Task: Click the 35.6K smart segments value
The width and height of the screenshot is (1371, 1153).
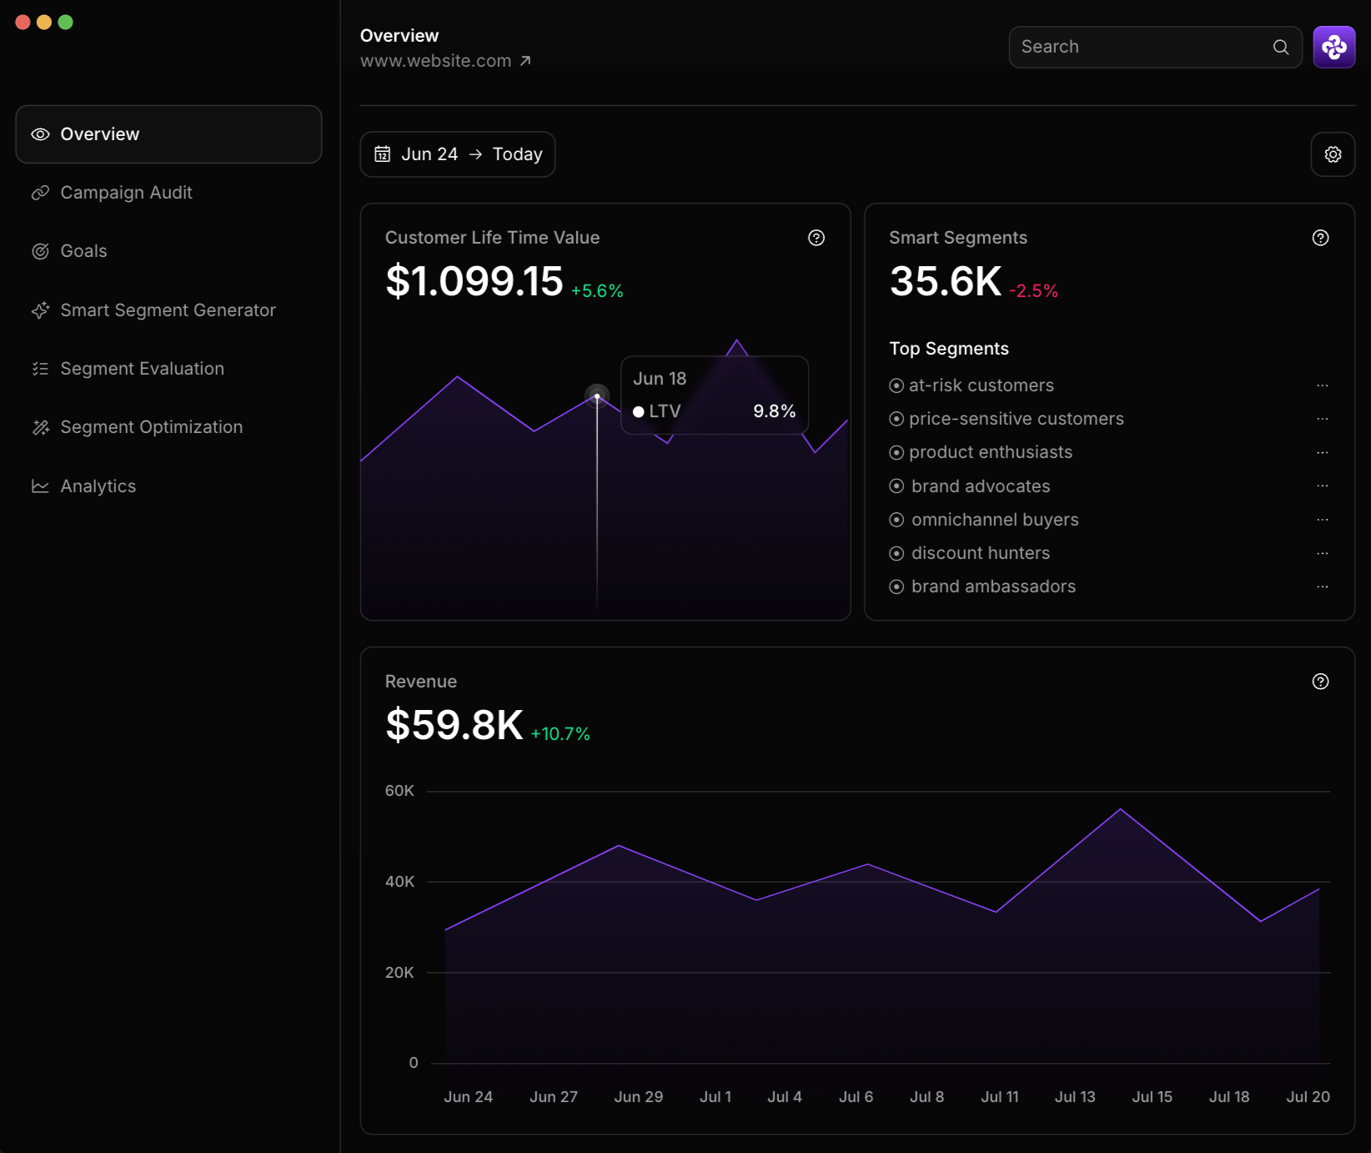Action: pyautogui.click(x=946, y=280)
